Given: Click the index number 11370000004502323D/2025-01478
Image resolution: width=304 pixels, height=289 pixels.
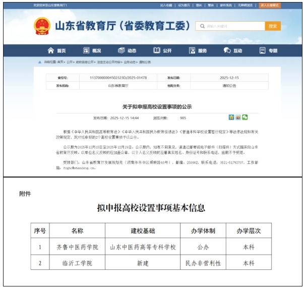Looking at the screenshot, I should tap(118, 78).
